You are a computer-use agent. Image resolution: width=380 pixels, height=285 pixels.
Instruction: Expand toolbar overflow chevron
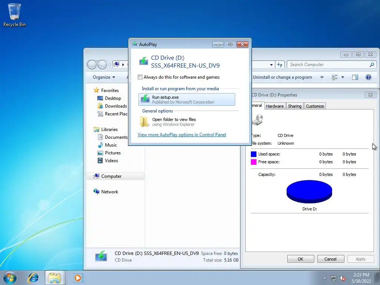click(x=322, y=77)
